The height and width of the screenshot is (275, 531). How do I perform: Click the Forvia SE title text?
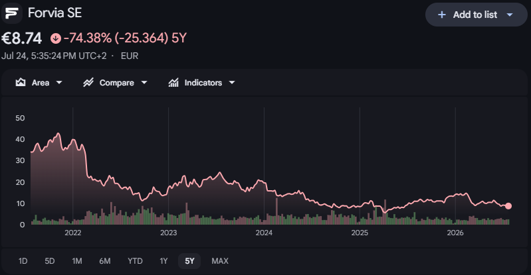pos(55,13)
